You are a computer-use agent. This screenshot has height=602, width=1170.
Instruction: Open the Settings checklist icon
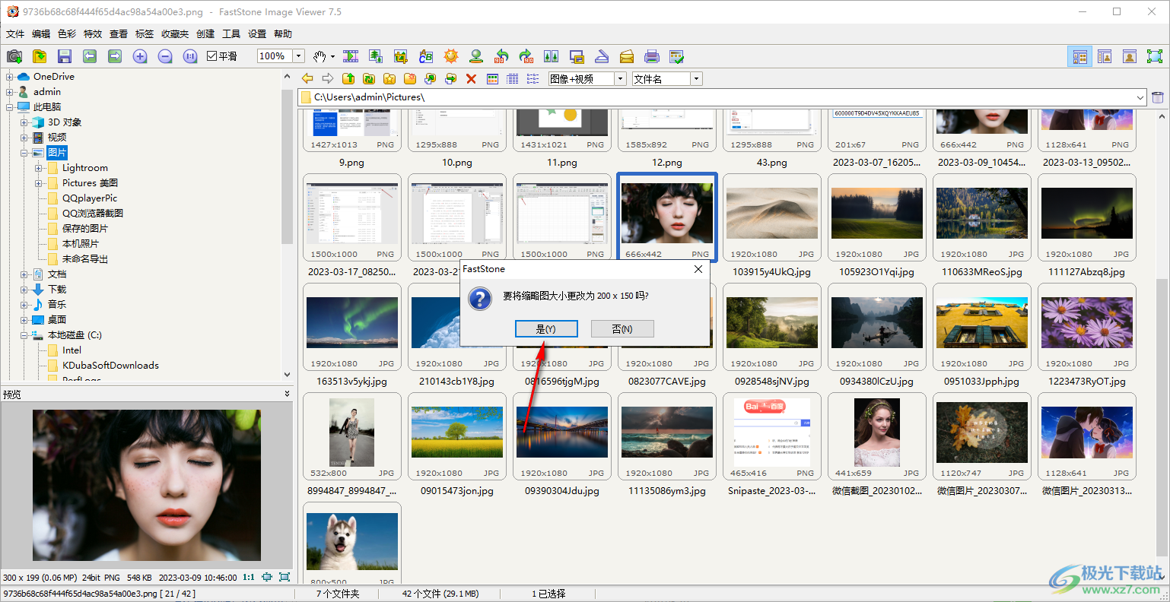(x=677, y=56)
